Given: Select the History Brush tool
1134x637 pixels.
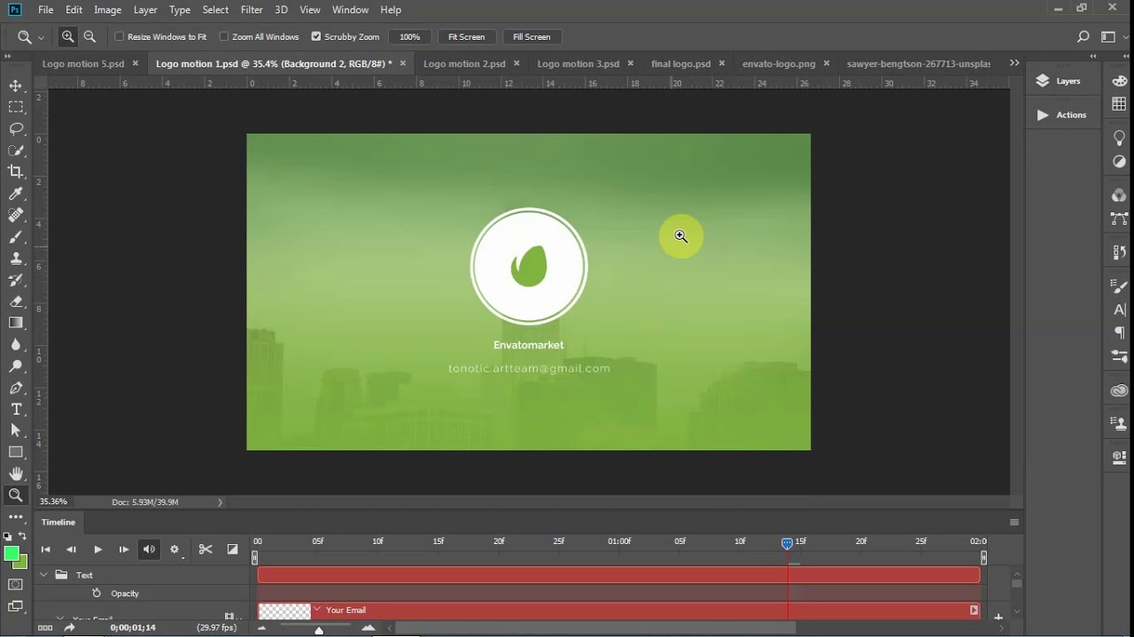Looking at the screenshot, I should coord(16,280).
